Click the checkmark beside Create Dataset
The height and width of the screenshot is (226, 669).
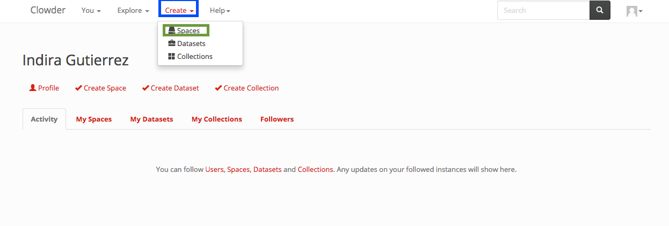[x=146, y=88]
